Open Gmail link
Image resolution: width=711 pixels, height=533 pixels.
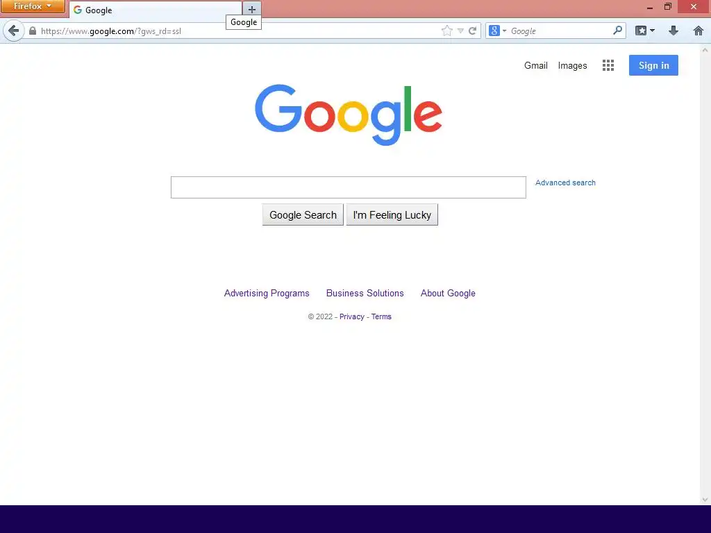click(x=536, y=65)
